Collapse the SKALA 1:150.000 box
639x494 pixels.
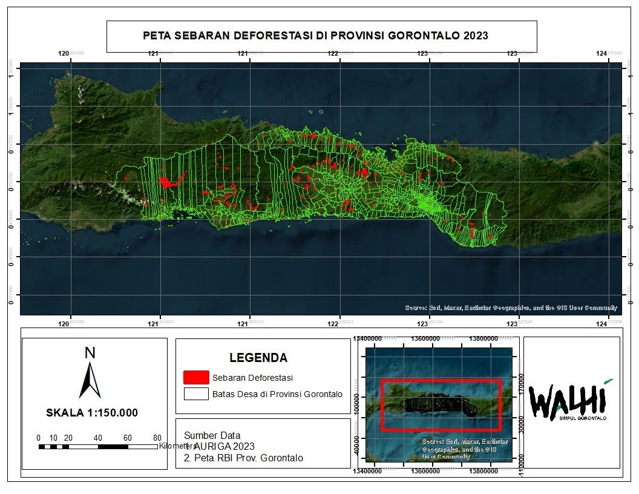click(92, 412)
